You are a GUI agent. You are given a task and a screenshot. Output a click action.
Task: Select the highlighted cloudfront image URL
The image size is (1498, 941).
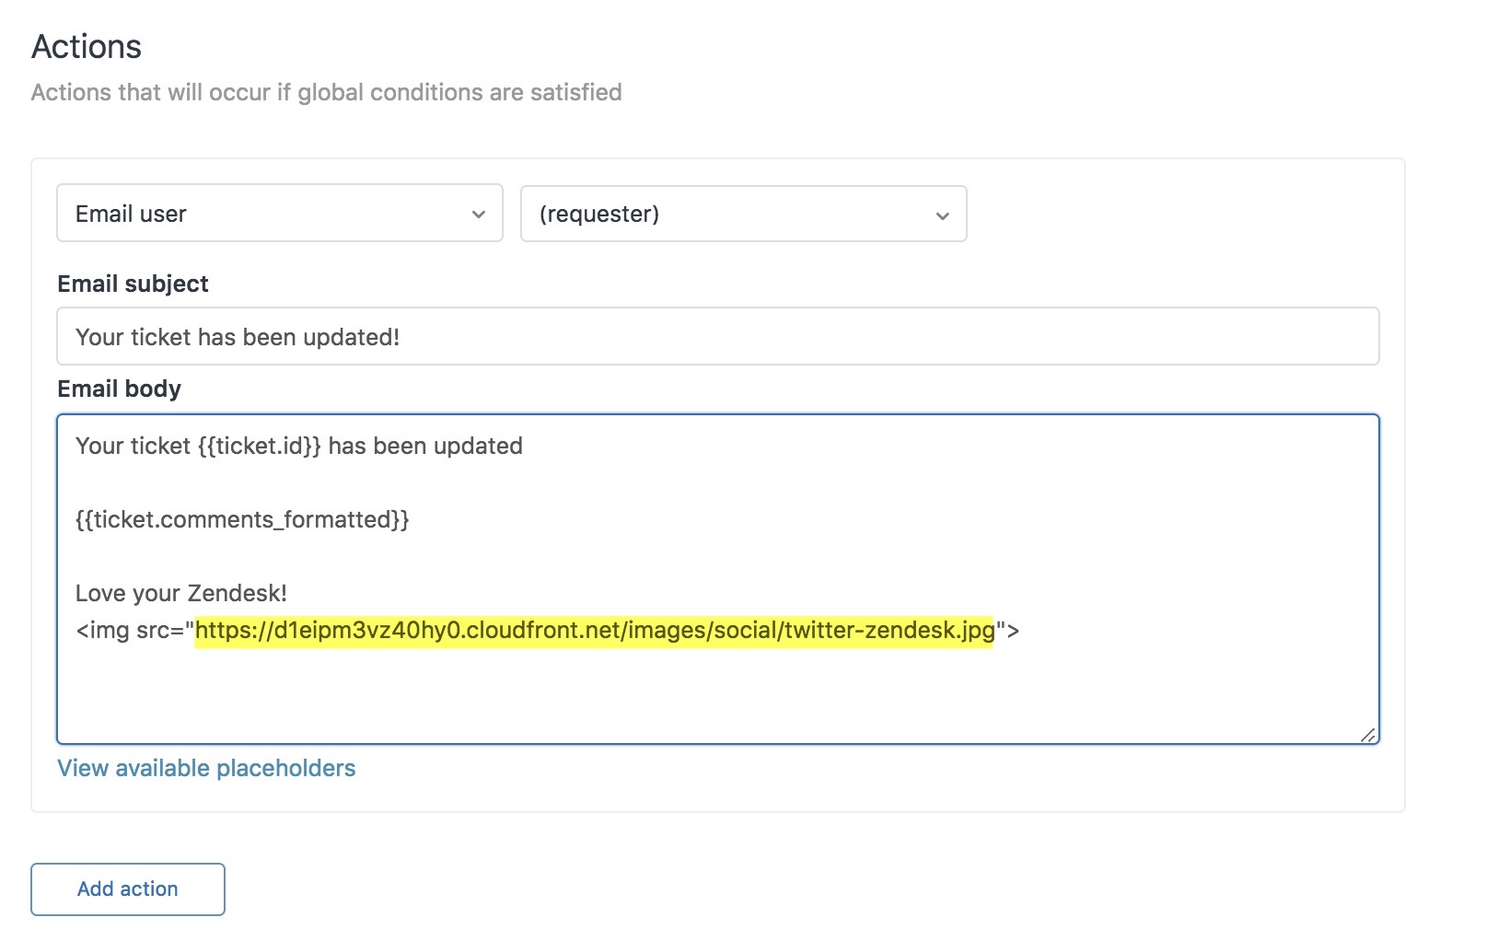tap(595, 631)
